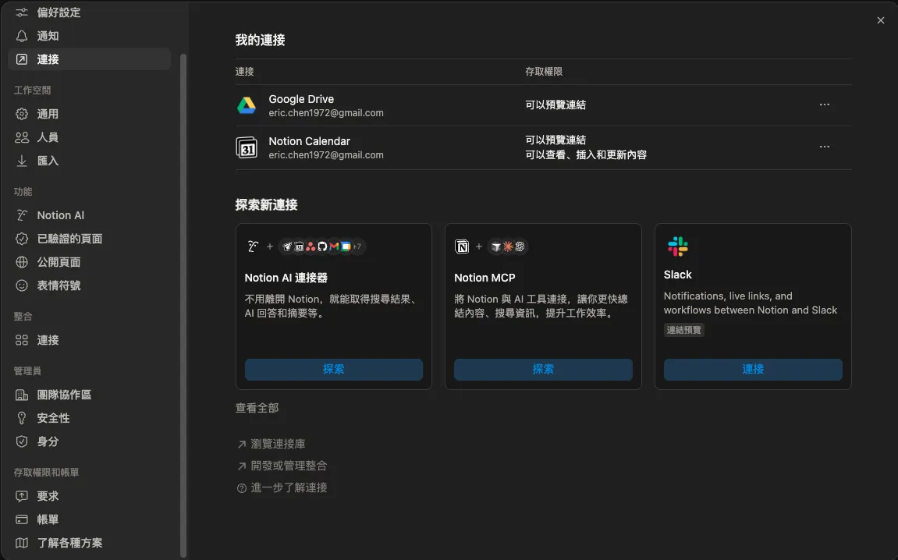Click the Google Drive logo icon
The height and width of the screenshot is (560, 898).
pyautogui.click(x=247, y=105)
